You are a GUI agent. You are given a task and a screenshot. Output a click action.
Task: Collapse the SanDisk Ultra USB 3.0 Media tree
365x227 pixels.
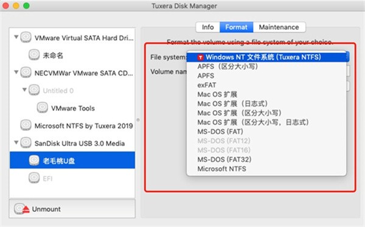(x=16, y=142)
